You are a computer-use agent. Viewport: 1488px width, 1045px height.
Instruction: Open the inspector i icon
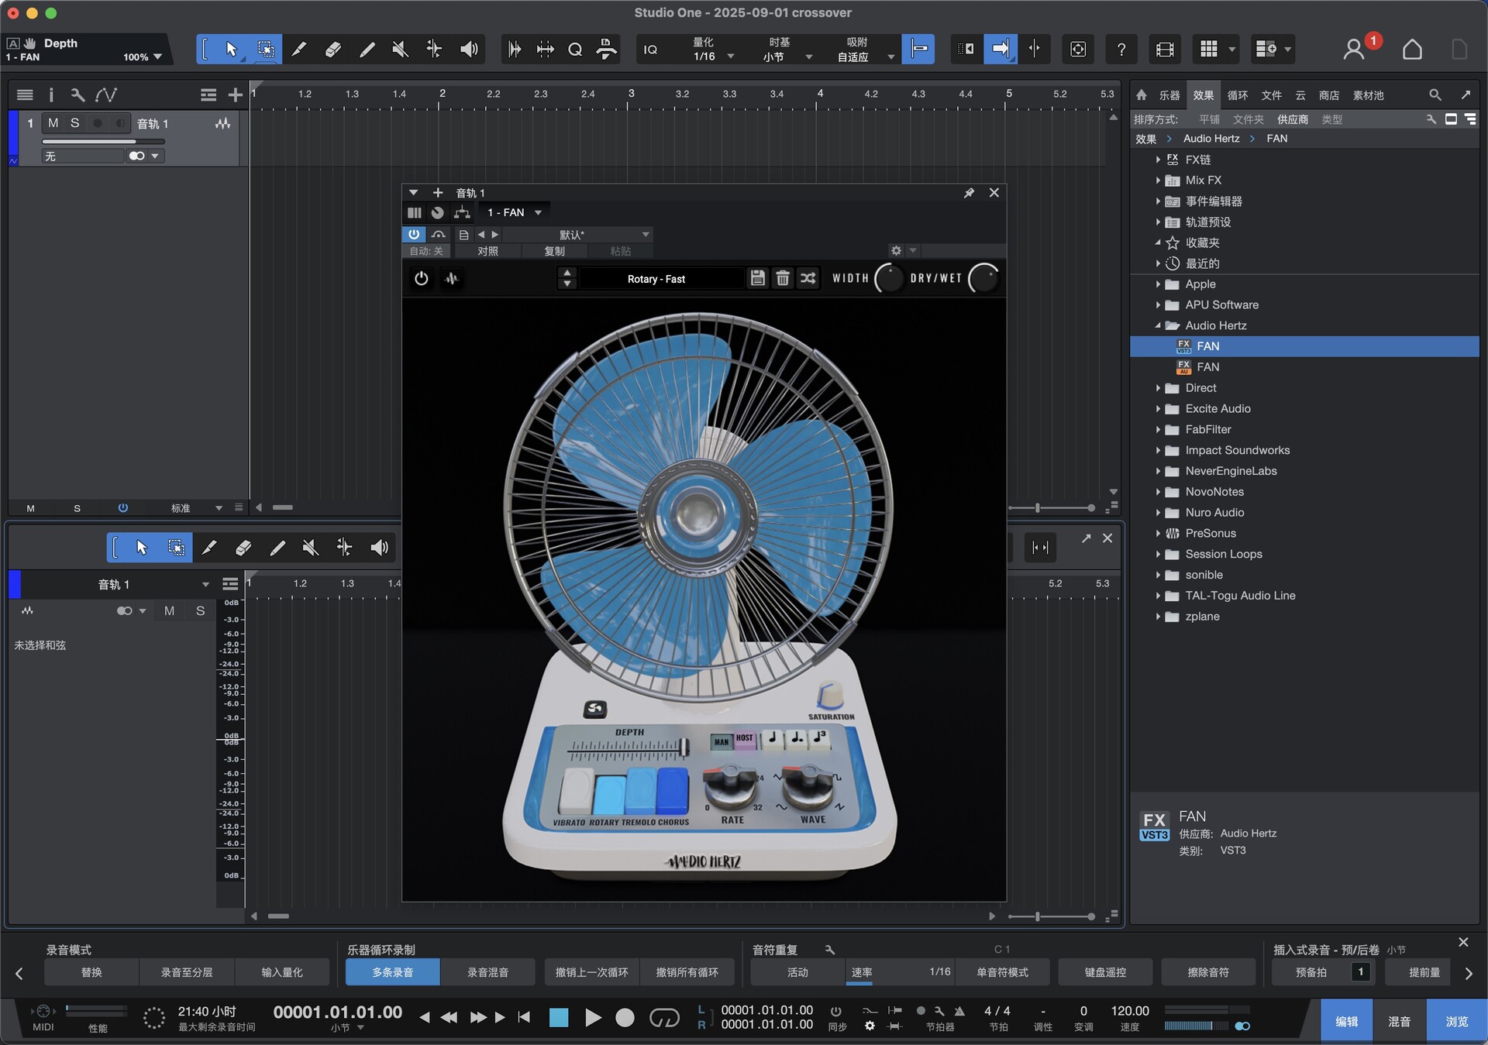pyautogui.click(x=51, y=95)
